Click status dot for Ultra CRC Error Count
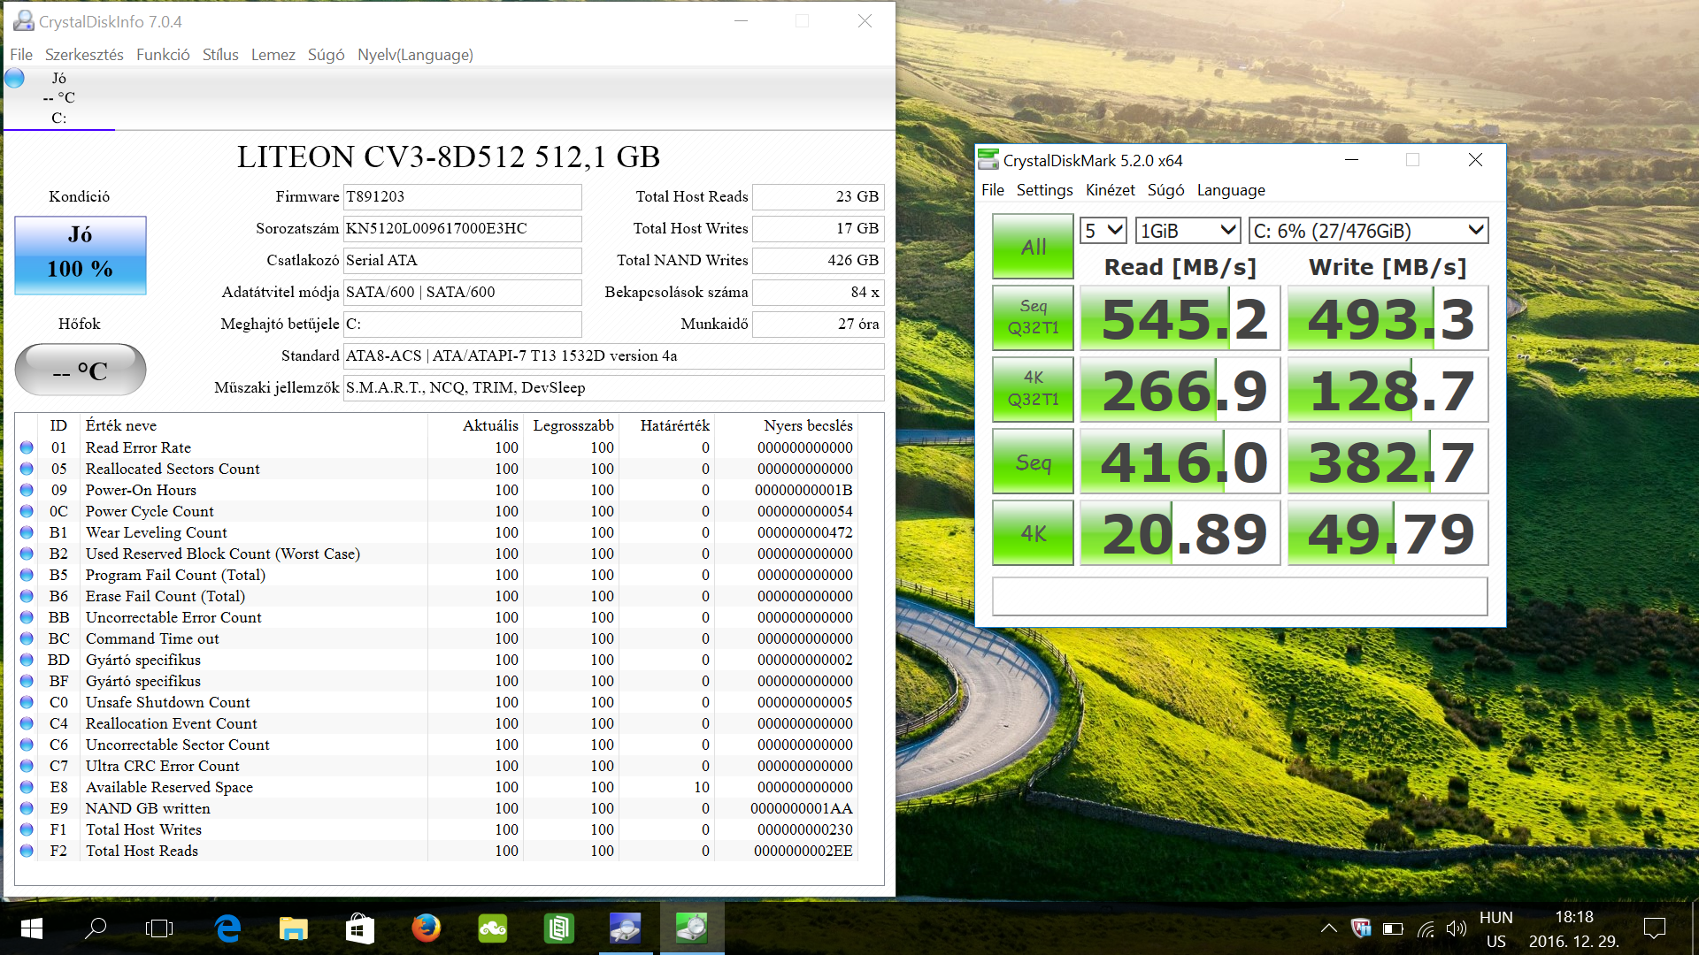 pos(27,766)
